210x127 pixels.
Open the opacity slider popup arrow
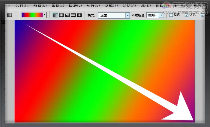[162, 15]
